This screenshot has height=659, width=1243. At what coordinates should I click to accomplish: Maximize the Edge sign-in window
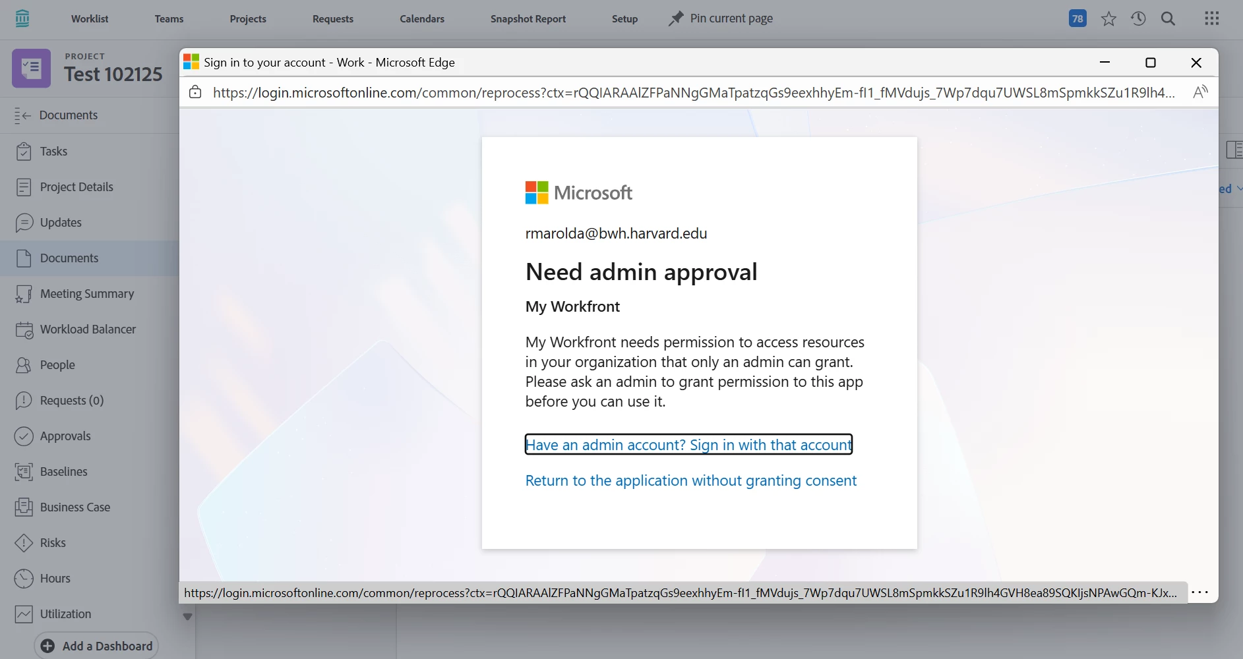tap(1151, 63)
